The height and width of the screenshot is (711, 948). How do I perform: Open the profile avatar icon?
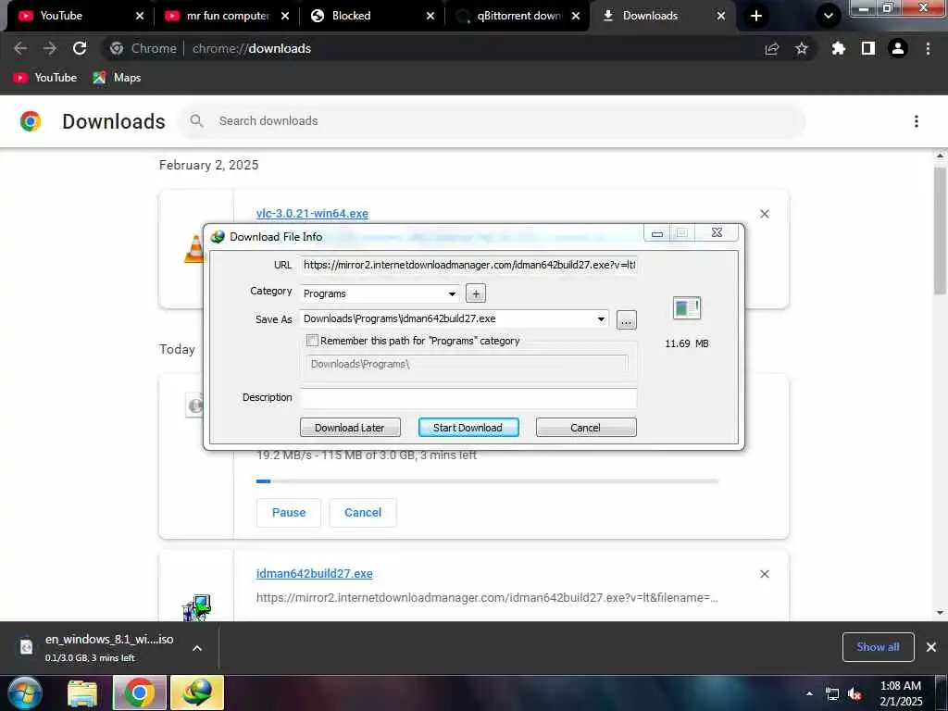coord(898,48)
